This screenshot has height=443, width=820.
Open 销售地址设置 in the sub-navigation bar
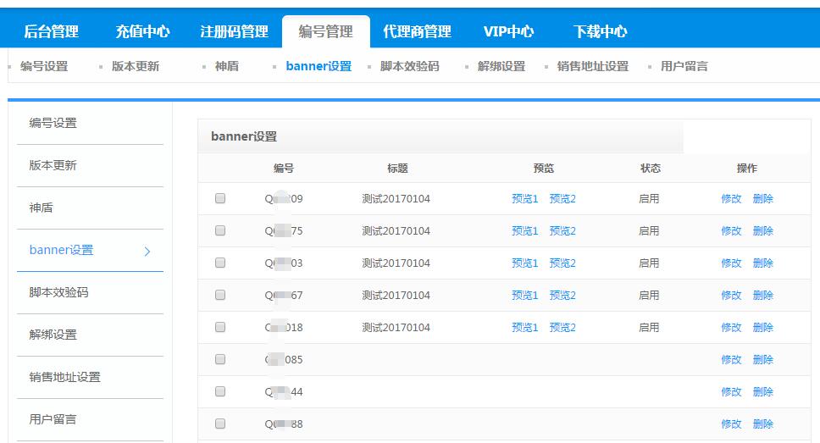592,66
